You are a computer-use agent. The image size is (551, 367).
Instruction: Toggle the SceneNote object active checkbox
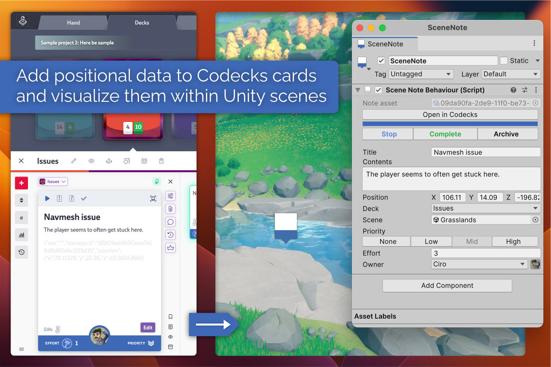381,61
